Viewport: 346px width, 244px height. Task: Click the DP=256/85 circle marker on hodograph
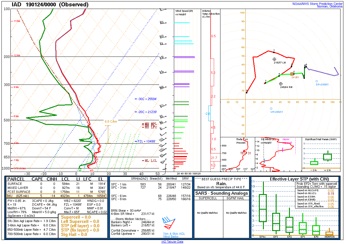[317, 81]
